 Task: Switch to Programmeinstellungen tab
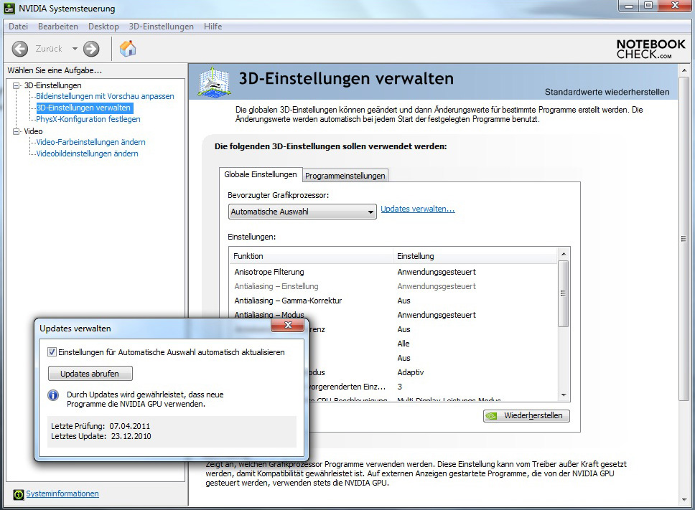[345, 176]
